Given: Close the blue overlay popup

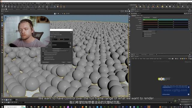Looking at the screenshot, I should pyautogui.click(x=189, y=87).
